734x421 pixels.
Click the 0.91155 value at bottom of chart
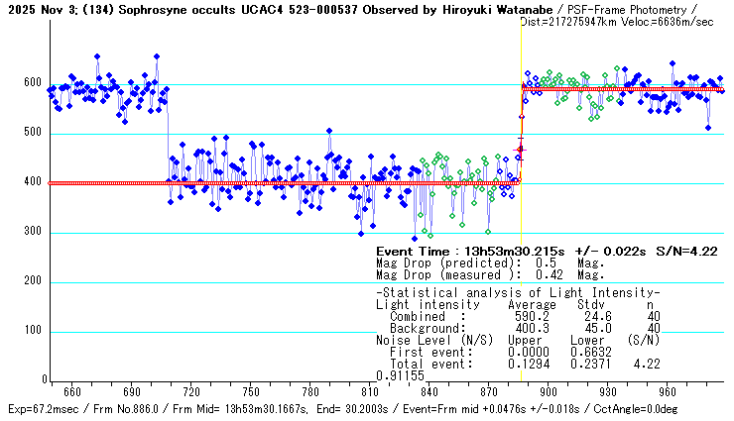(x=401, y=375)
